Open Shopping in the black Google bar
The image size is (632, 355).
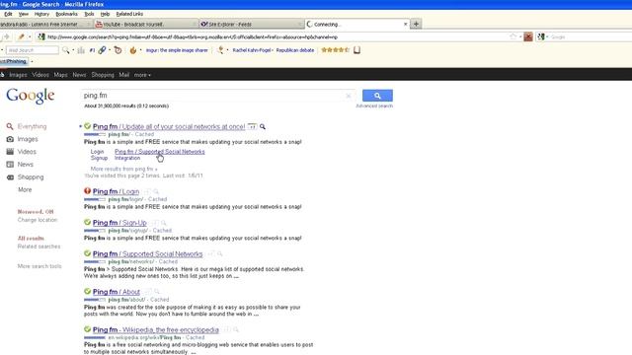(x=103, y=75)
